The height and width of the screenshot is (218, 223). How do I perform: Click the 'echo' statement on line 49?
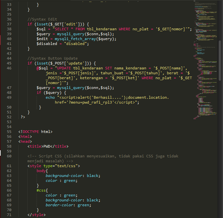50,97
